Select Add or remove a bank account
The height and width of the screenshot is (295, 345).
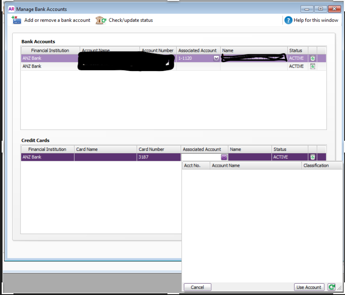pos(57,20)
